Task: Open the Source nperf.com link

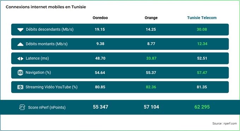Action: (224, 124)
